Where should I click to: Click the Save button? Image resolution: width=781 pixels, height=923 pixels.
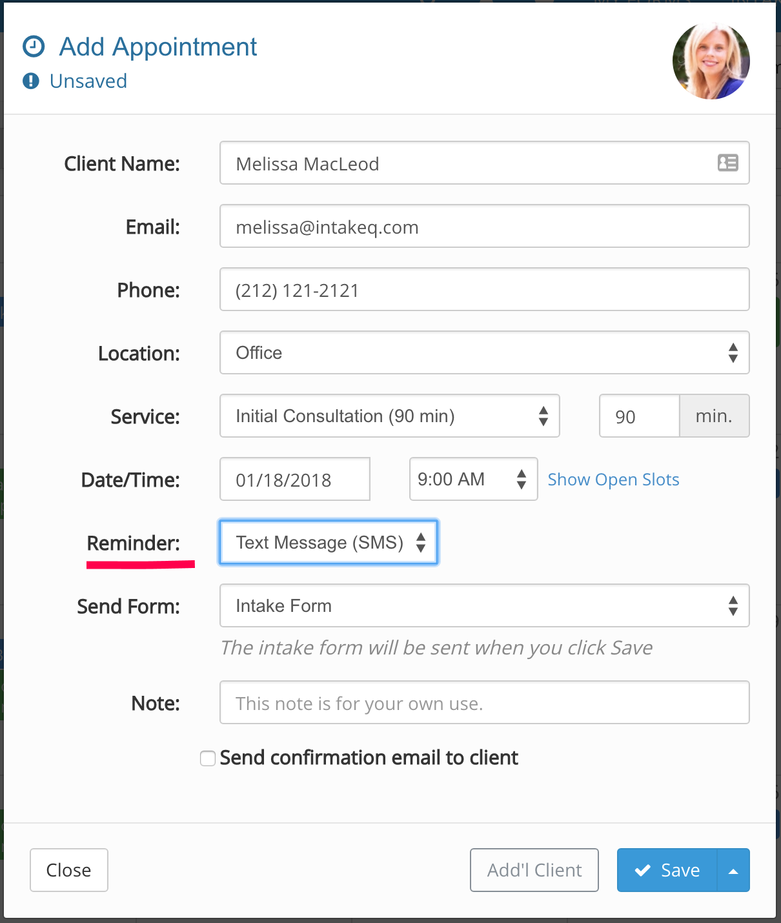667,870
